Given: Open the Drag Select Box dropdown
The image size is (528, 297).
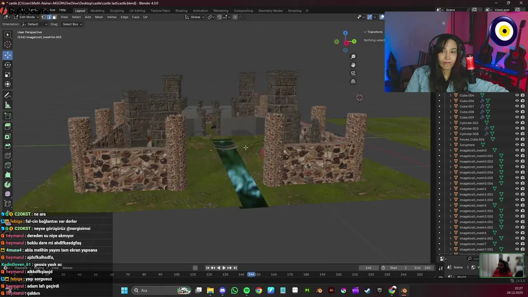Looking at the screenshot, I should click(x=72, y=24).
